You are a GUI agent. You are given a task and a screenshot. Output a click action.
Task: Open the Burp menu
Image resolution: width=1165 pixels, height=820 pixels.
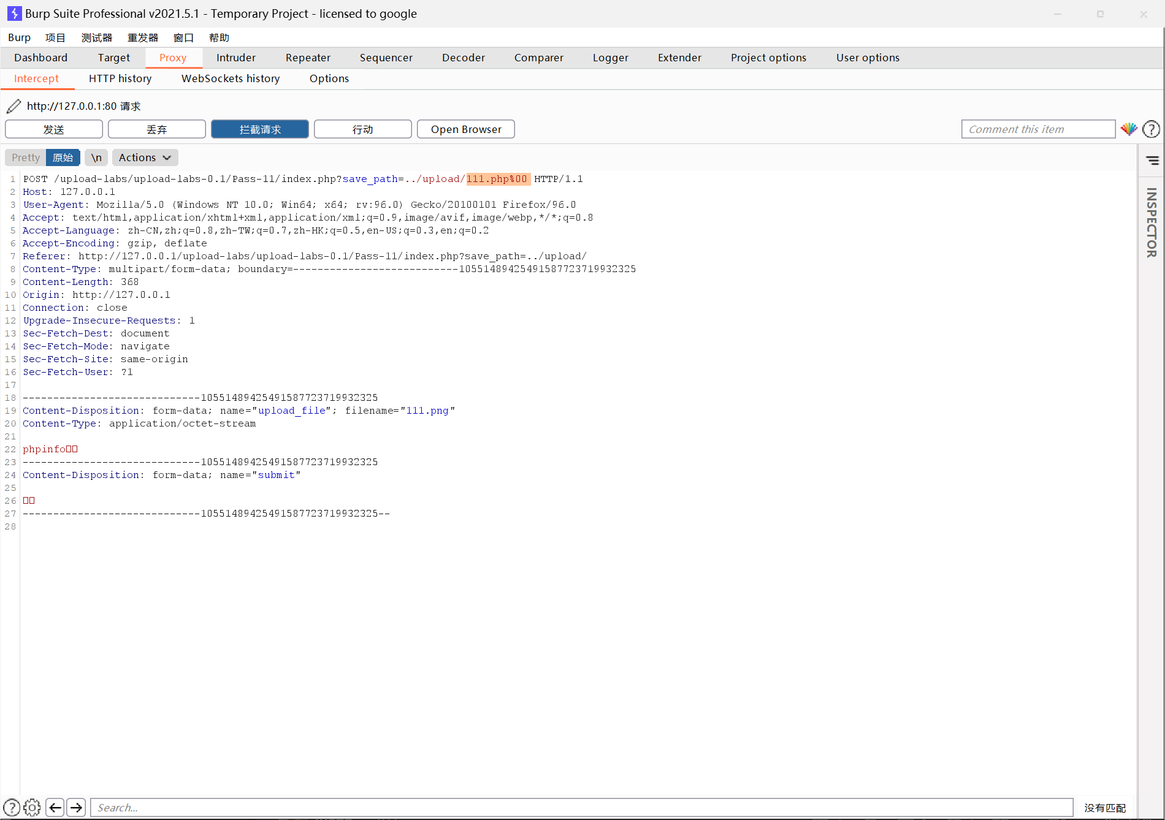point(19,37)
